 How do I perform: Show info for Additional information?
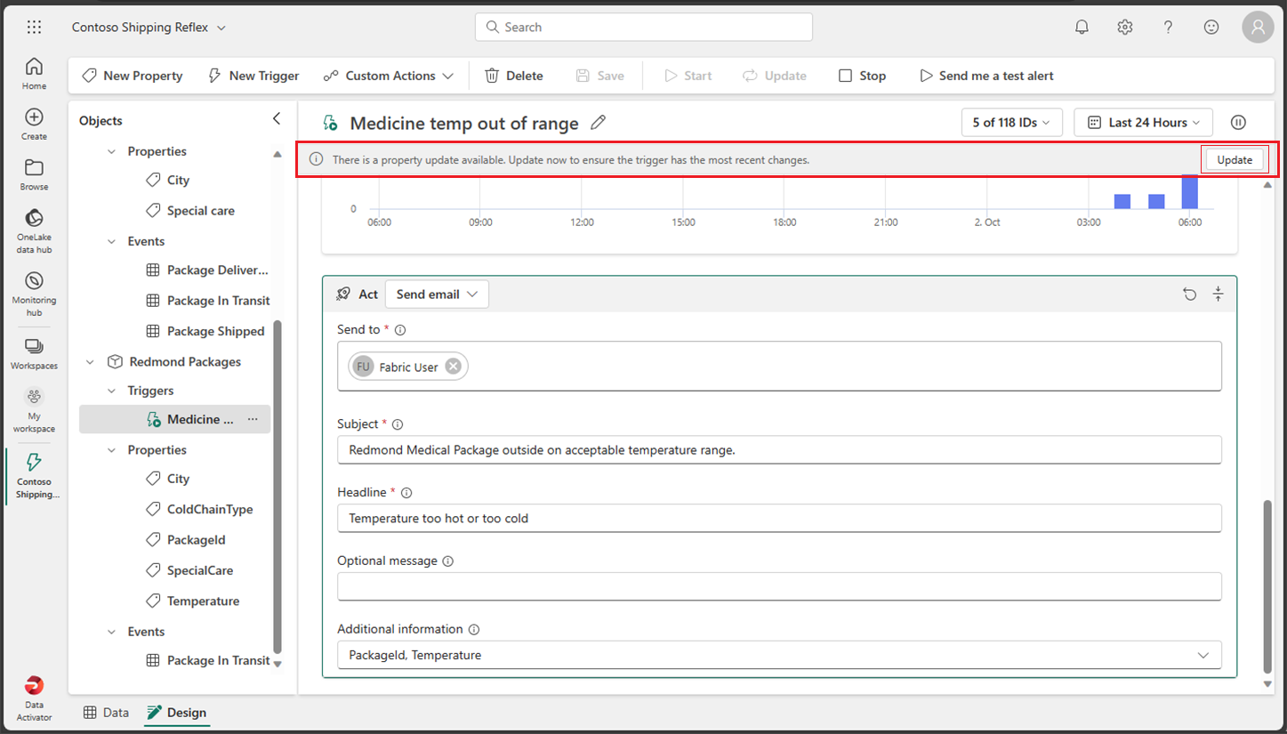(474, 629)
